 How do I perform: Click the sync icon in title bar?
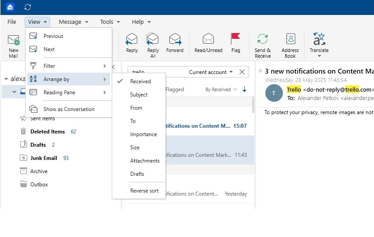pyautogui.click(x=28, y=7)
